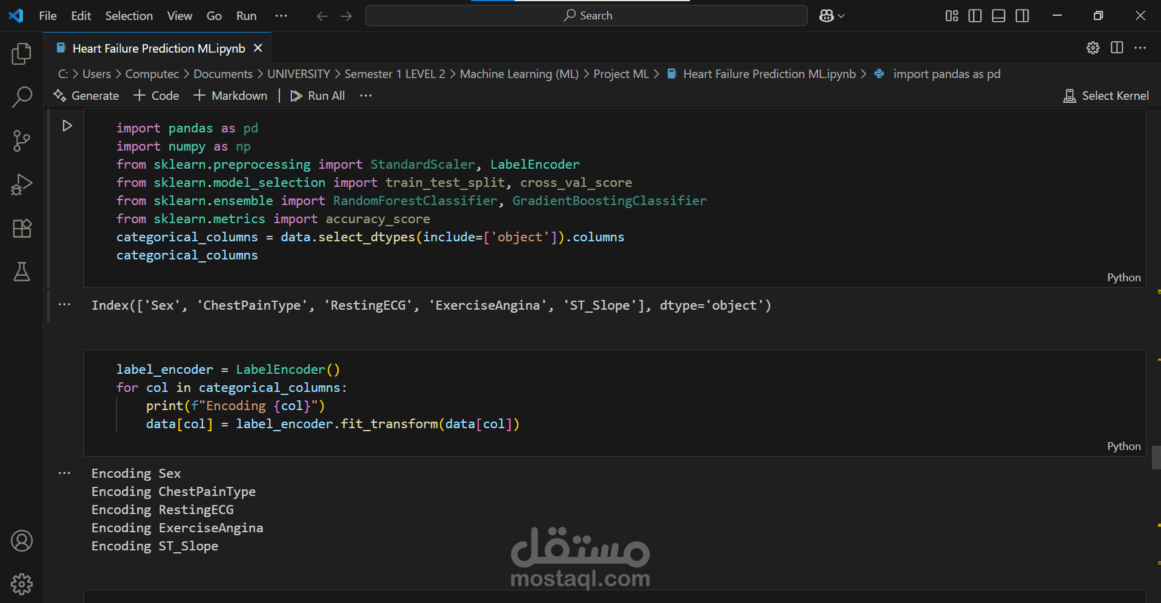This screenshot has height=603, width=1161.
Task: Open notebook settings gear in editor toolbar
Action: pos(1093,48)
